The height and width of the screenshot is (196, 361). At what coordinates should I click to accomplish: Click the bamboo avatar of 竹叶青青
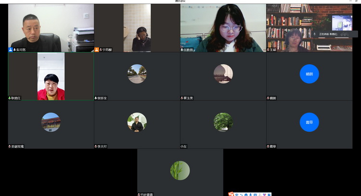(x=180, y=171)
